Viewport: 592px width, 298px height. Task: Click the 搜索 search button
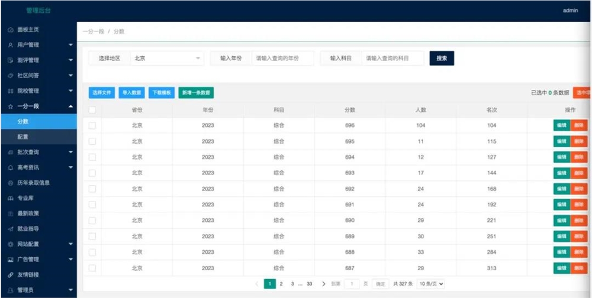click(x=442, y=59)
